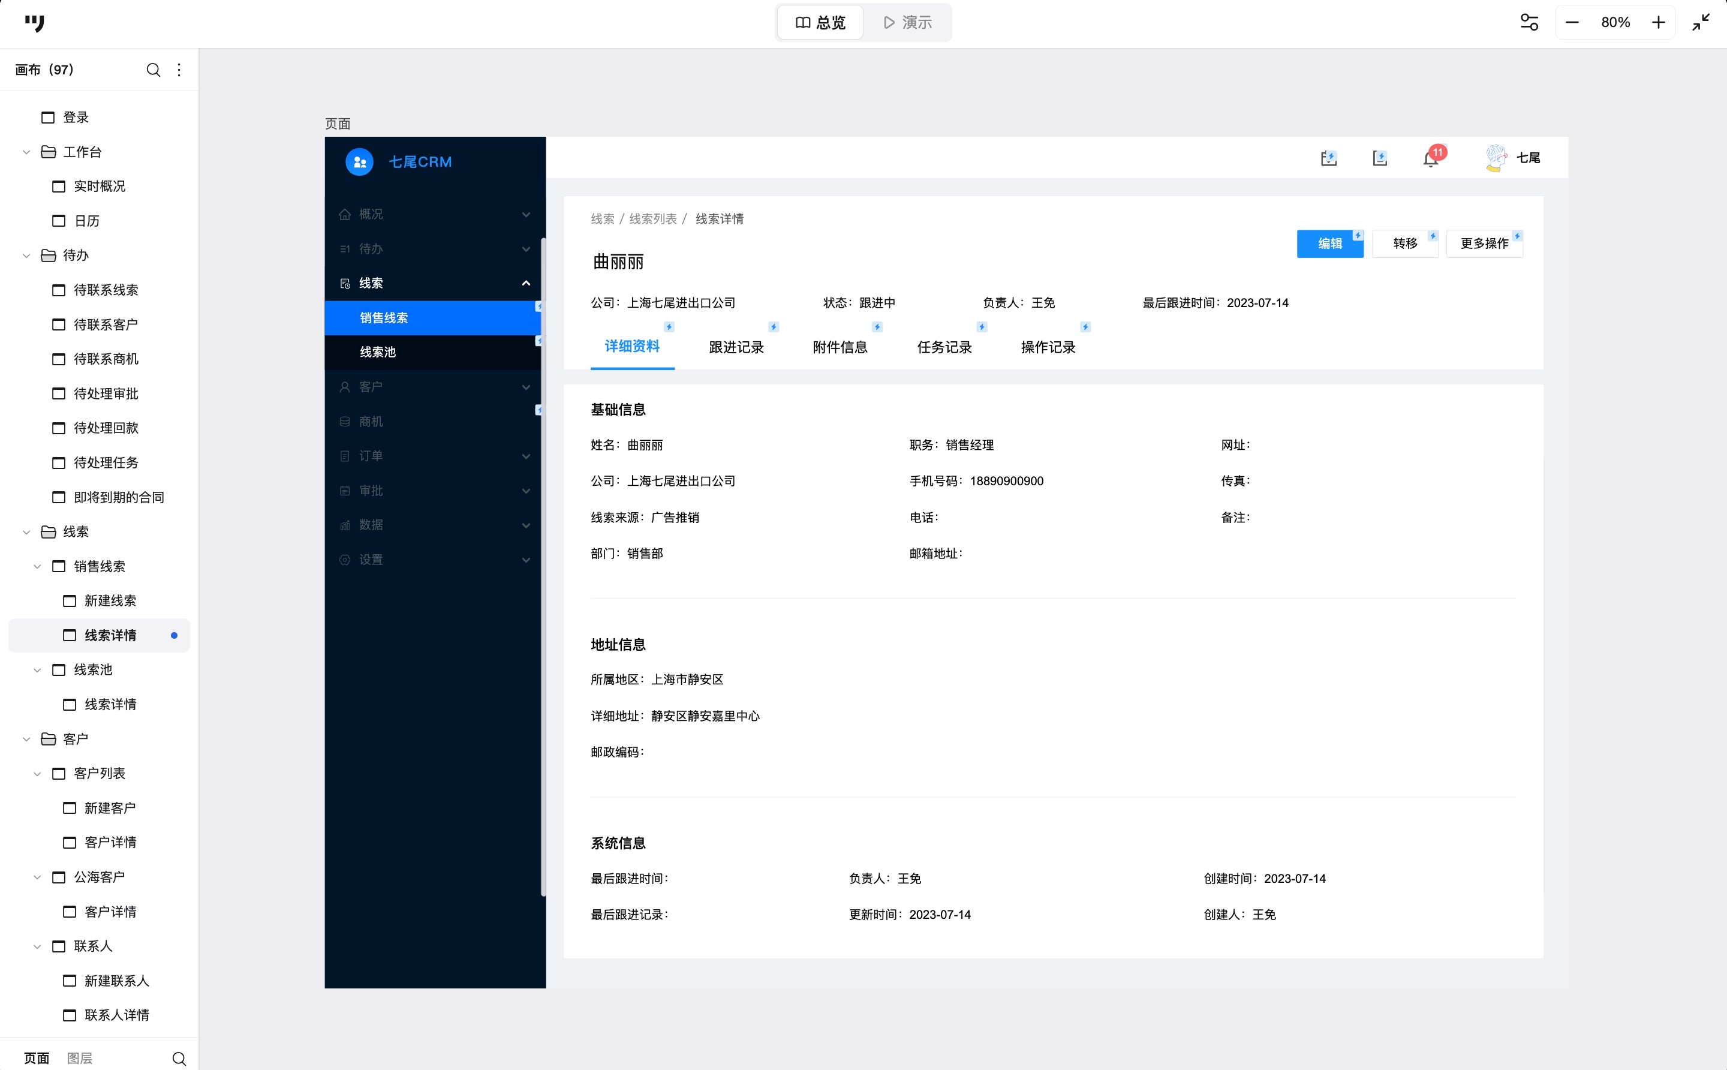This screenshot has height=1070, width=1727.
Task: Click the 线索列表 breadcrumb link
Action: [652, 220]
